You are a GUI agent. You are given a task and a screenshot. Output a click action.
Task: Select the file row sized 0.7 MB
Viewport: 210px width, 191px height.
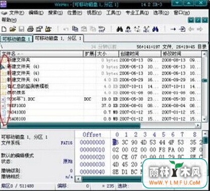point(100,112)
